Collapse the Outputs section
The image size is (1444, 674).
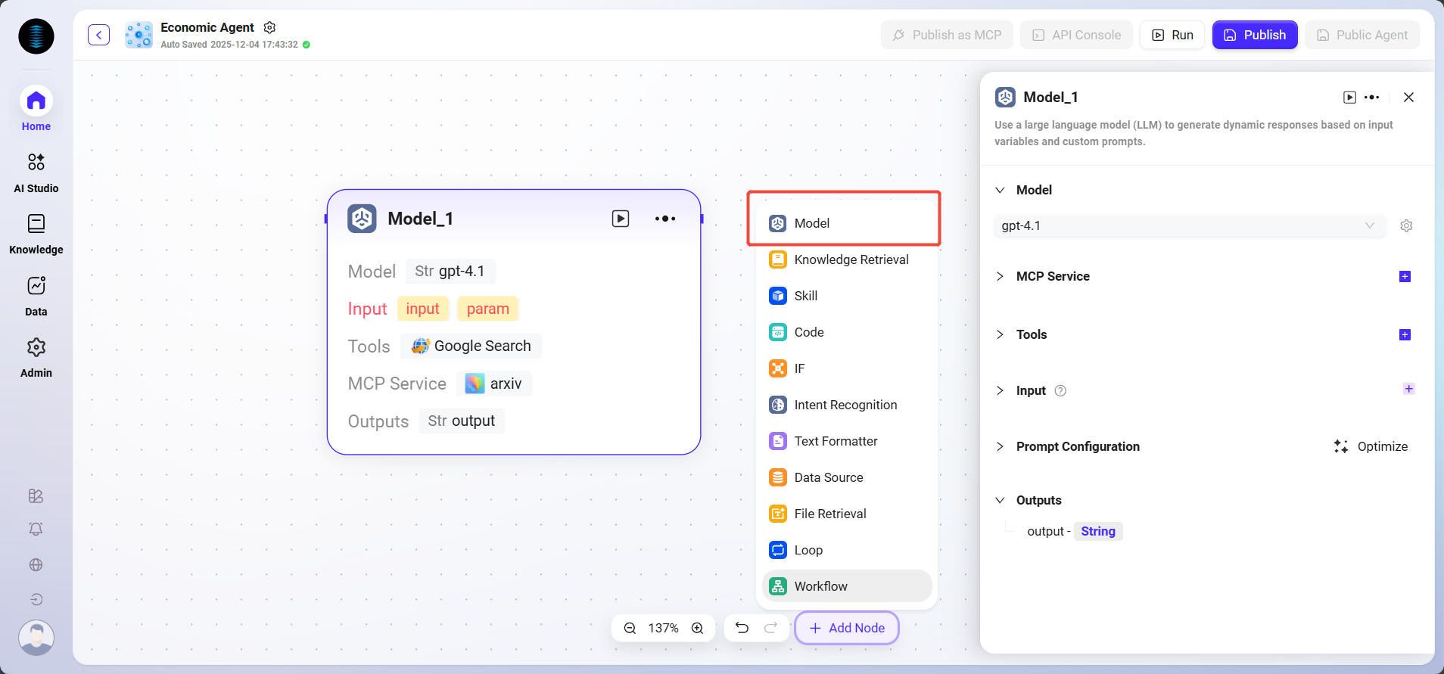coord(1001,500)
